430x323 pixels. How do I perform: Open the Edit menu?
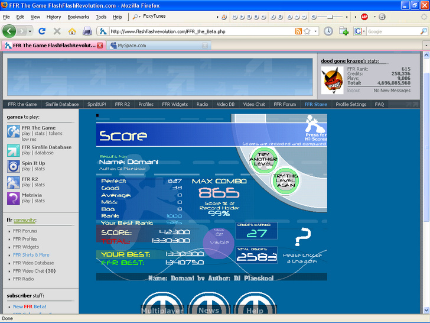(x=20, y=17)
